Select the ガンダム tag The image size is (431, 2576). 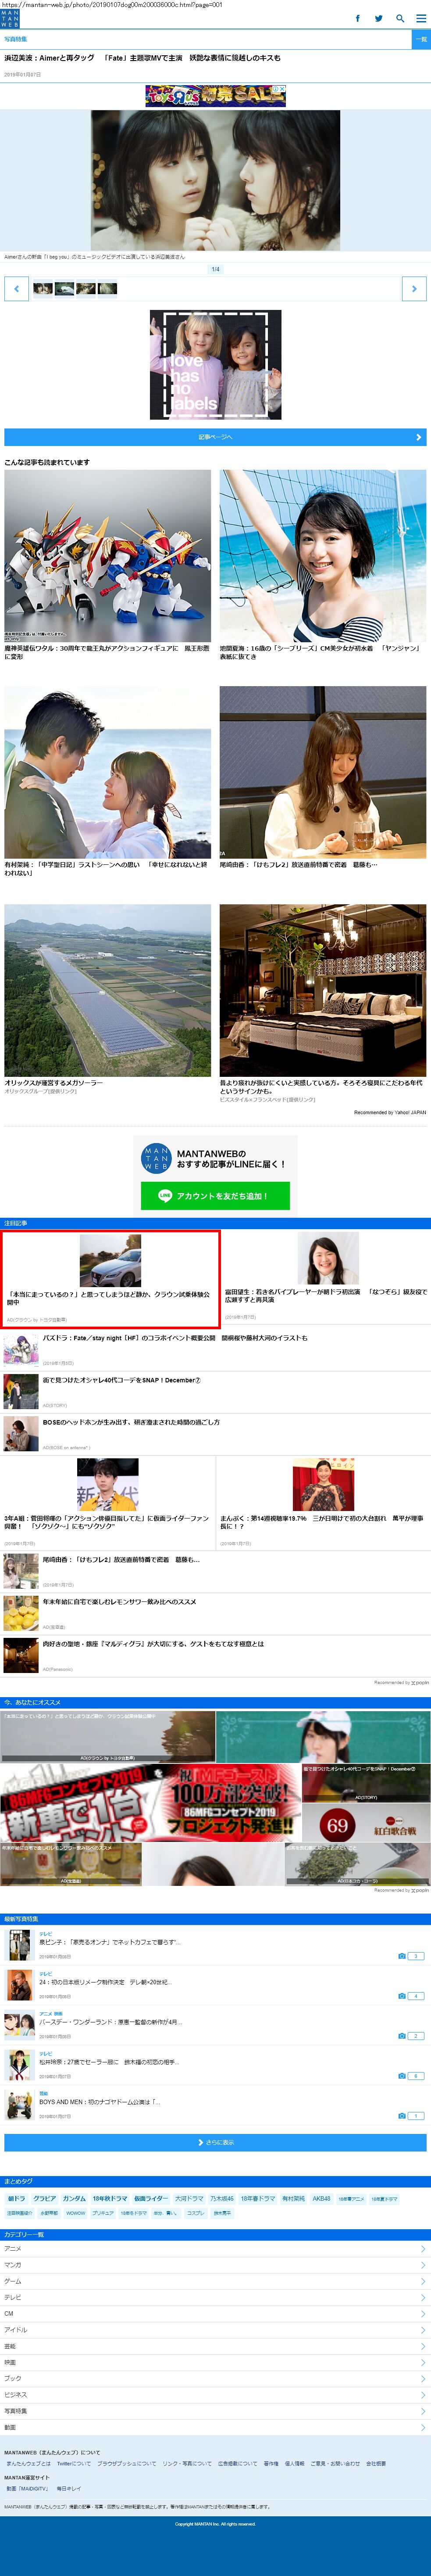pyautogui.click(x=74, y=2199)
